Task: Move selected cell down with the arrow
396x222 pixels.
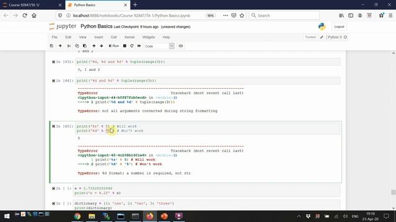Action: [101, 46]
